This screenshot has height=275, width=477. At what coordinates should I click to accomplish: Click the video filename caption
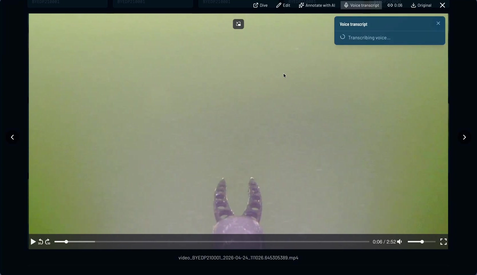pyautogui.click(x=238, y=258)
